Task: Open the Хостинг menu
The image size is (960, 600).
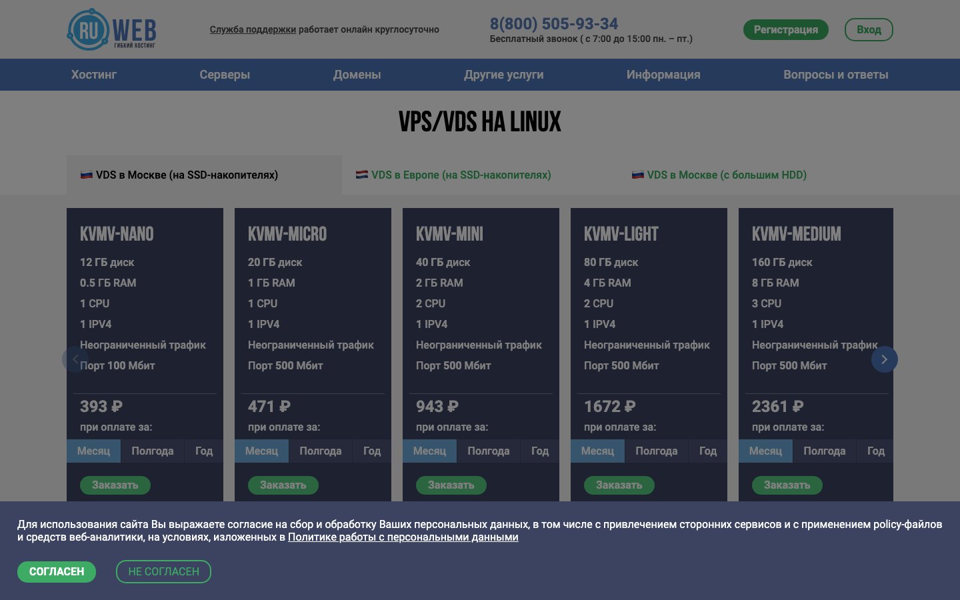Action: [x=94, y=75]
